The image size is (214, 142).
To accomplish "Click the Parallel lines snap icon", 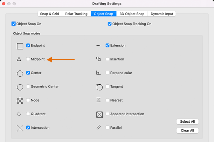I will click(x=98, y=128).
